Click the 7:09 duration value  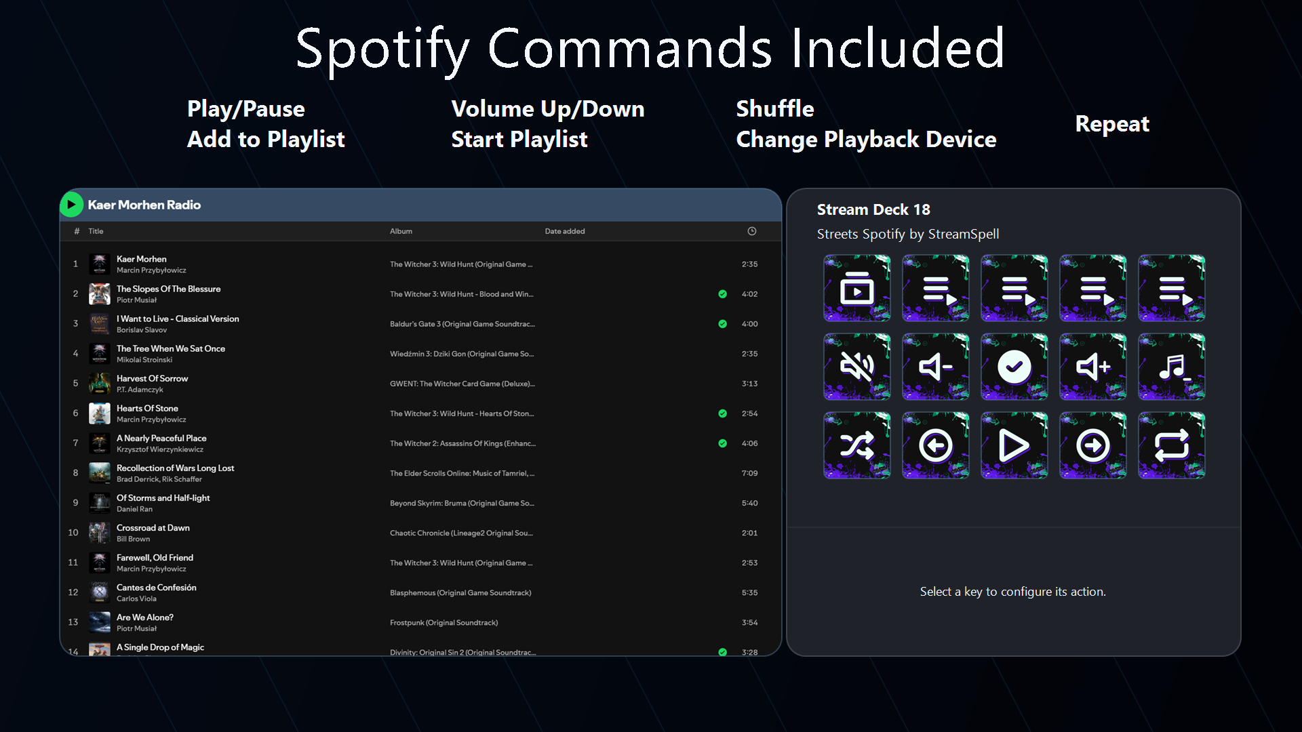(749, 473)
